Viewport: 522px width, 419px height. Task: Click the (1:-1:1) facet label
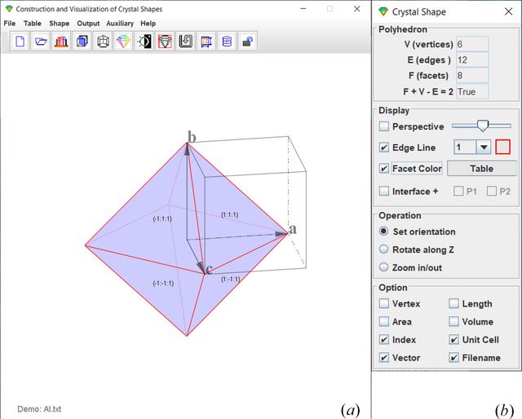click(230, 279)
